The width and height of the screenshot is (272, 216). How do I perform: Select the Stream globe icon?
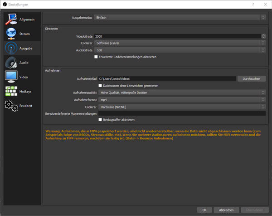coord(11,34)
